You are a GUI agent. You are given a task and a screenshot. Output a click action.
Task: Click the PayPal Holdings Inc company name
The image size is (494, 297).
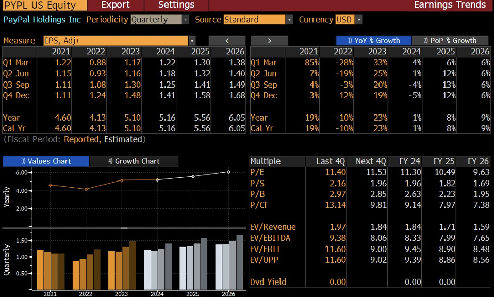click(42, 20)
